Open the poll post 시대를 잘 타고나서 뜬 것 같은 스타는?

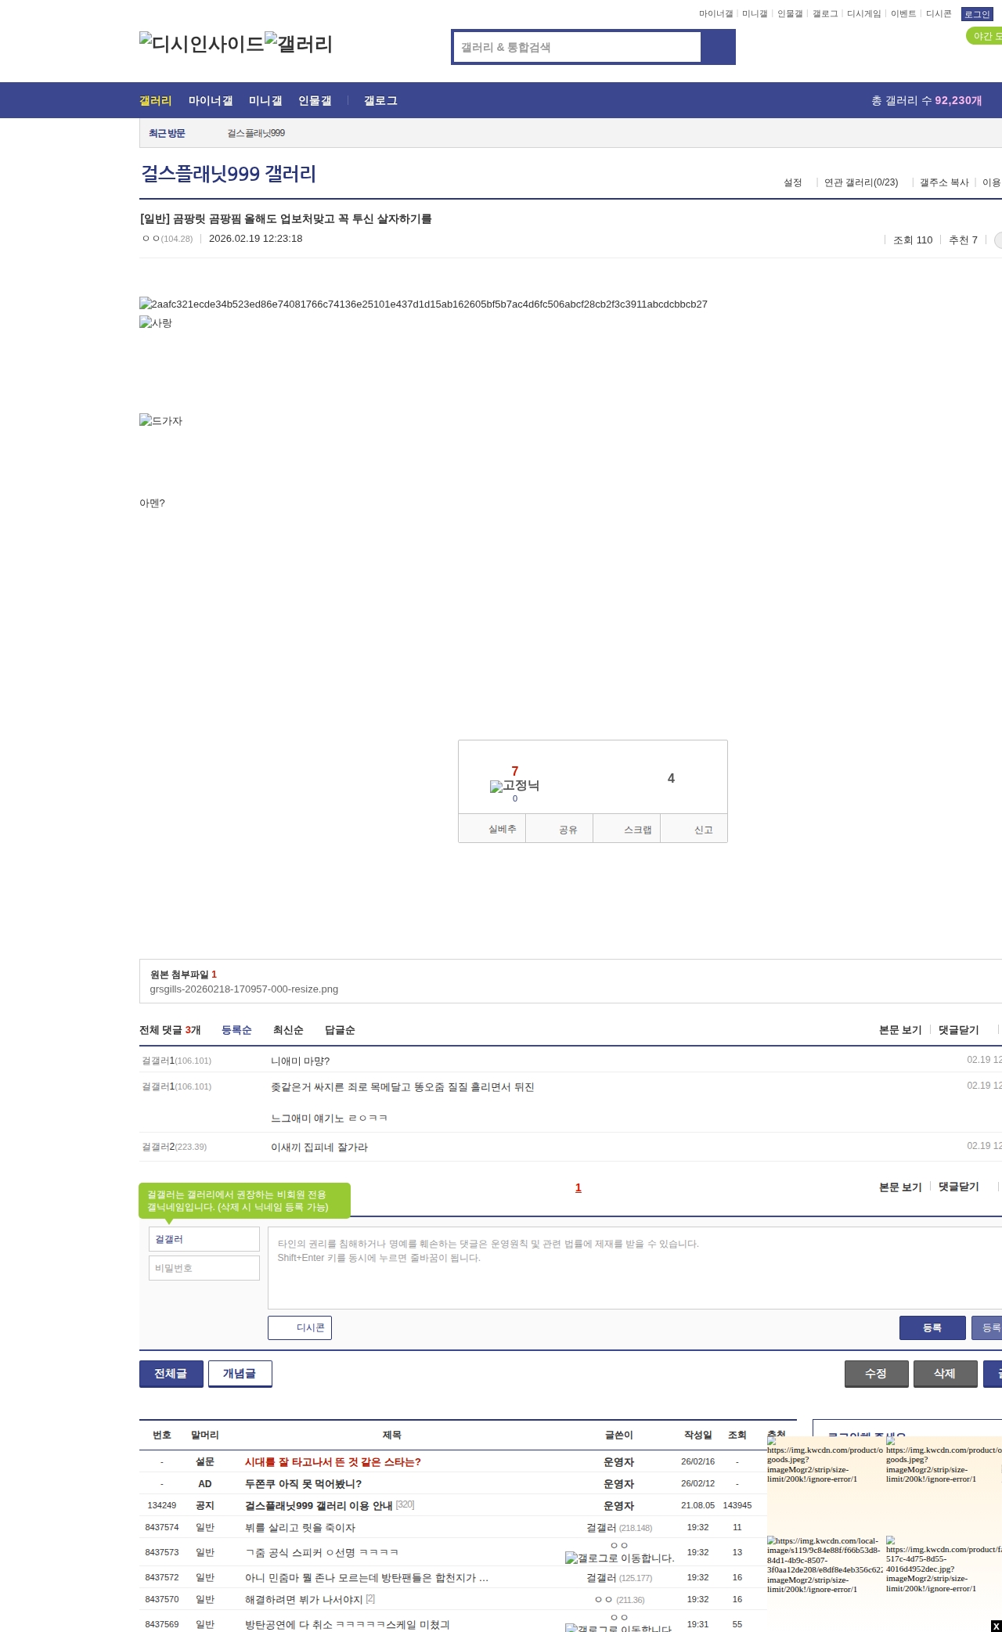(x=333, y=1462)
